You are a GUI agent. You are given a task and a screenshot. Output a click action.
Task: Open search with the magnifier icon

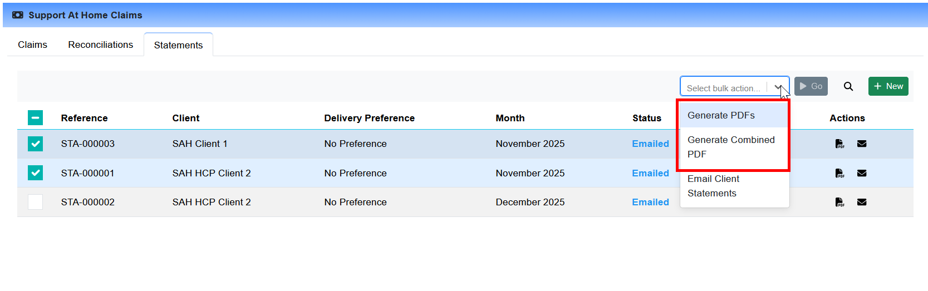(848, 86)
